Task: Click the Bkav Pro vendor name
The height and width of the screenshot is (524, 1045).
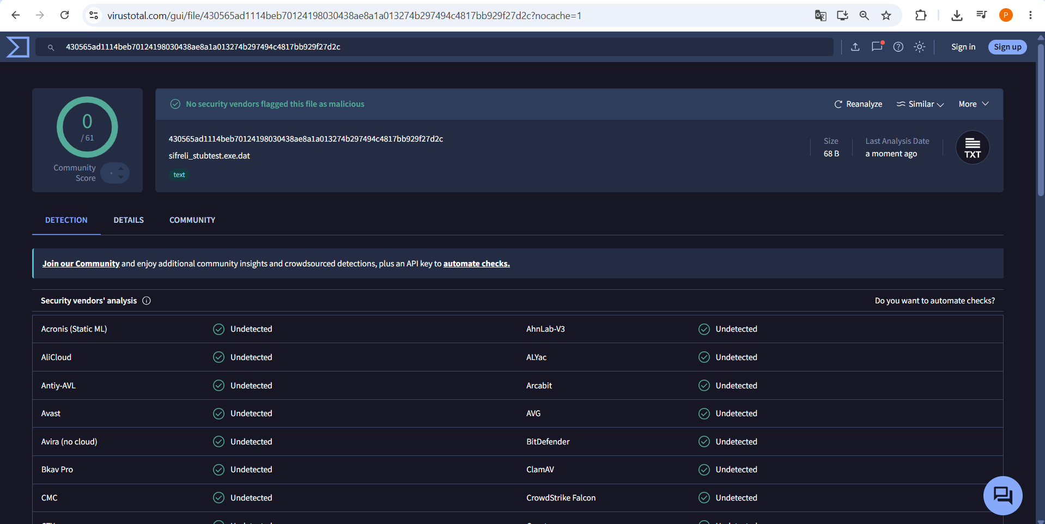Action: 57,470
